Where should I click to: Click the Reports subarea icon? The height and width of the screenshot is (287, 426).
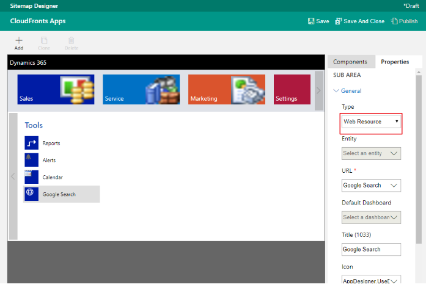pyautogui.click(x=32, y=143)
